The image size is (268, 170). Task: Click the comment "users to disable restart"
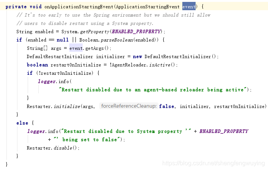(x=85, y=23)
